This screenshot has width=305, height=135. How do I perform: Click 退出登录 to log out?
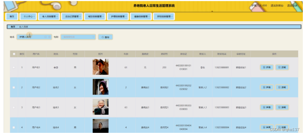(x=292, y=6)
